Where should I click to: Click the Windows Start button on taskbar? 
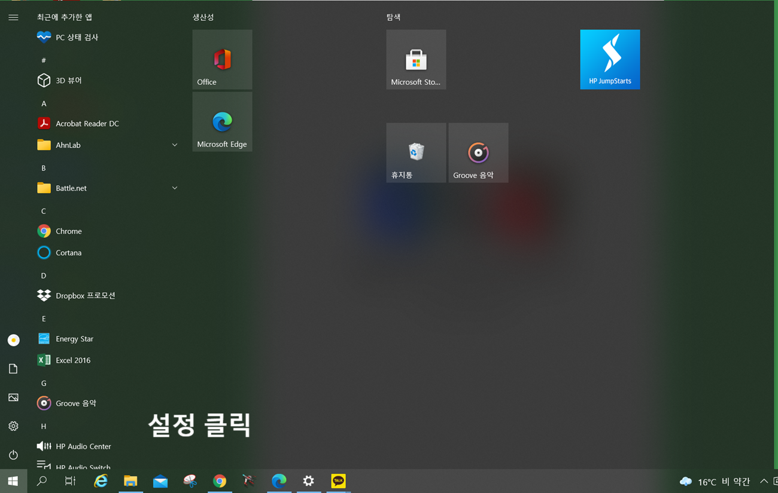[x=13, y=481]
